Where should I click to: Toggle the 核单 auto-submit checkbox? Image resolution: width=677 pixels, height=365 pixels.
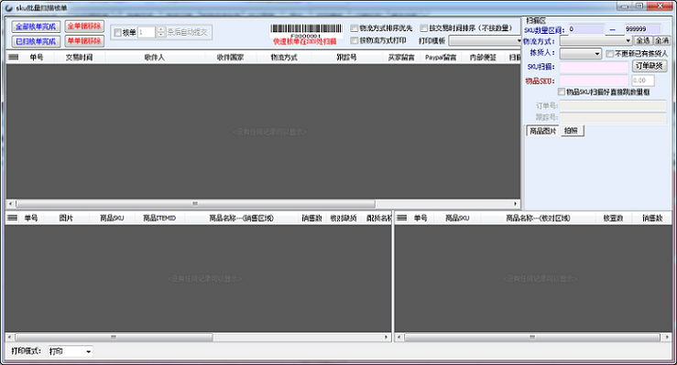pyautogui.click(x=117, y=32)
